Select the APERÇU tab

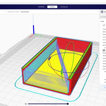(x=52, y=7)
